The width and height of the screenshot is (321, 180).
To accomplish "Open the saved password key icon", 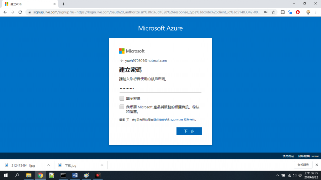I will coord(266,12).
